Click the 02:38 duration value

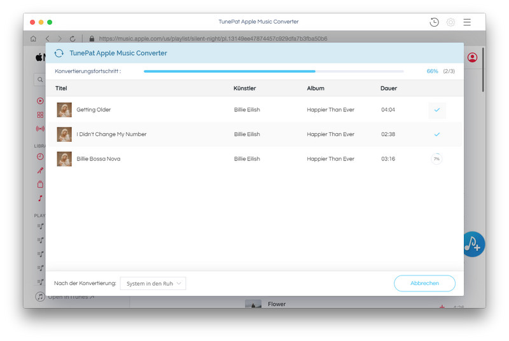388,134
